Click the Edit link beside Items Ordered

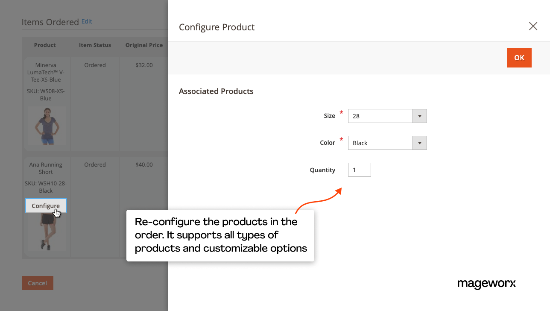tap(87, 21)
